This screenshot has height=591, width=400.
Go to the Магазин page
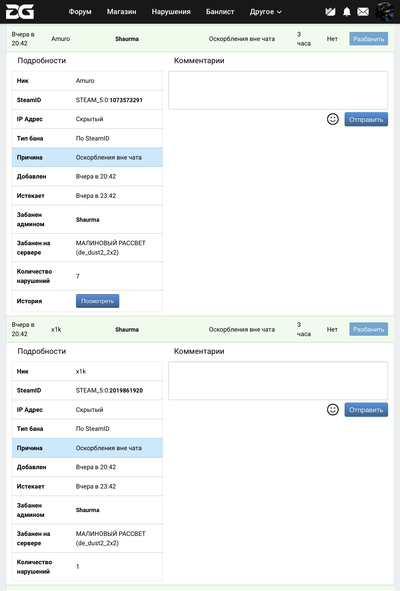(121, 12)
